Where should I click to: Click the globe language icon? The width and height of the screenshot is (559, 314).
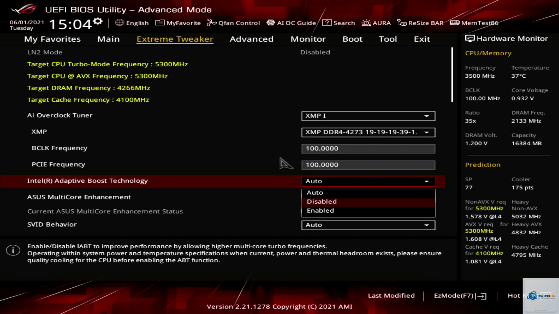tap(119, 23)
